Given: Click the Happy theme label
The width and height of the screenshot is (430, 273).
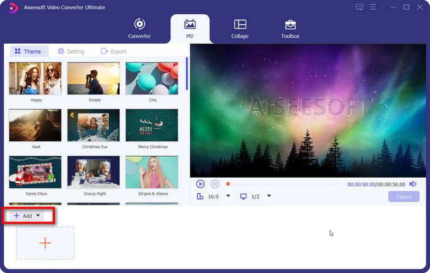Looking at the screenshot, I should [x=36, y=100].
